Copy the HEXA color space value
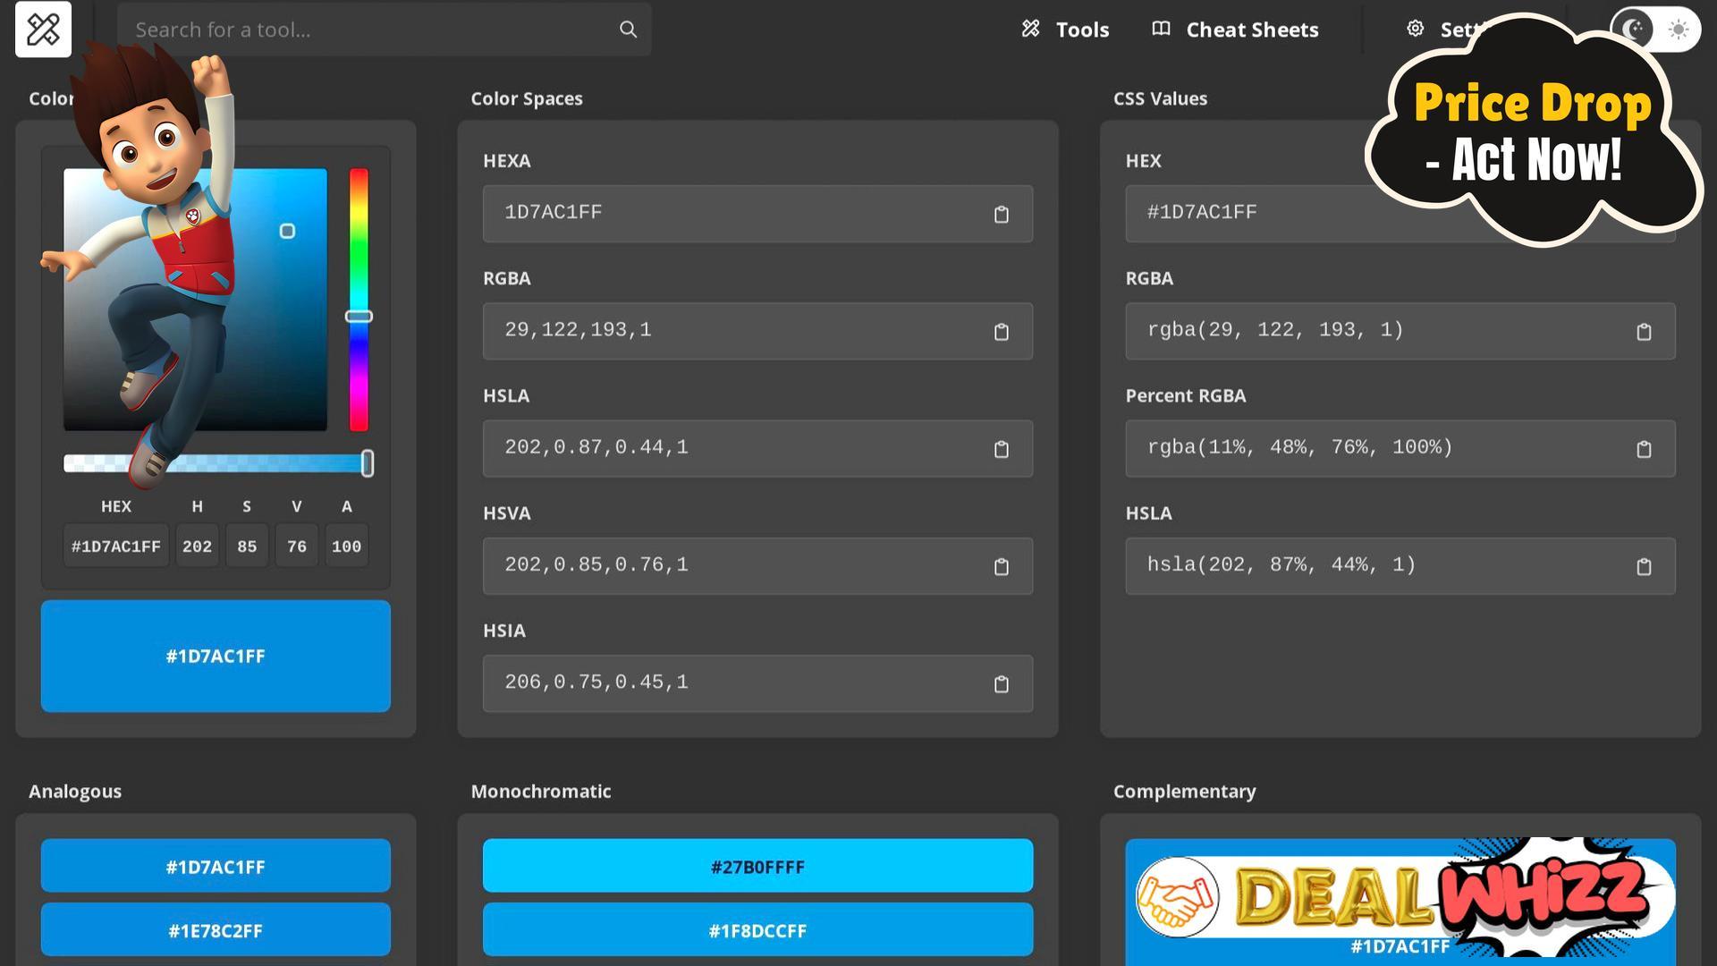1717x966 pixels. click(1001, 215)
